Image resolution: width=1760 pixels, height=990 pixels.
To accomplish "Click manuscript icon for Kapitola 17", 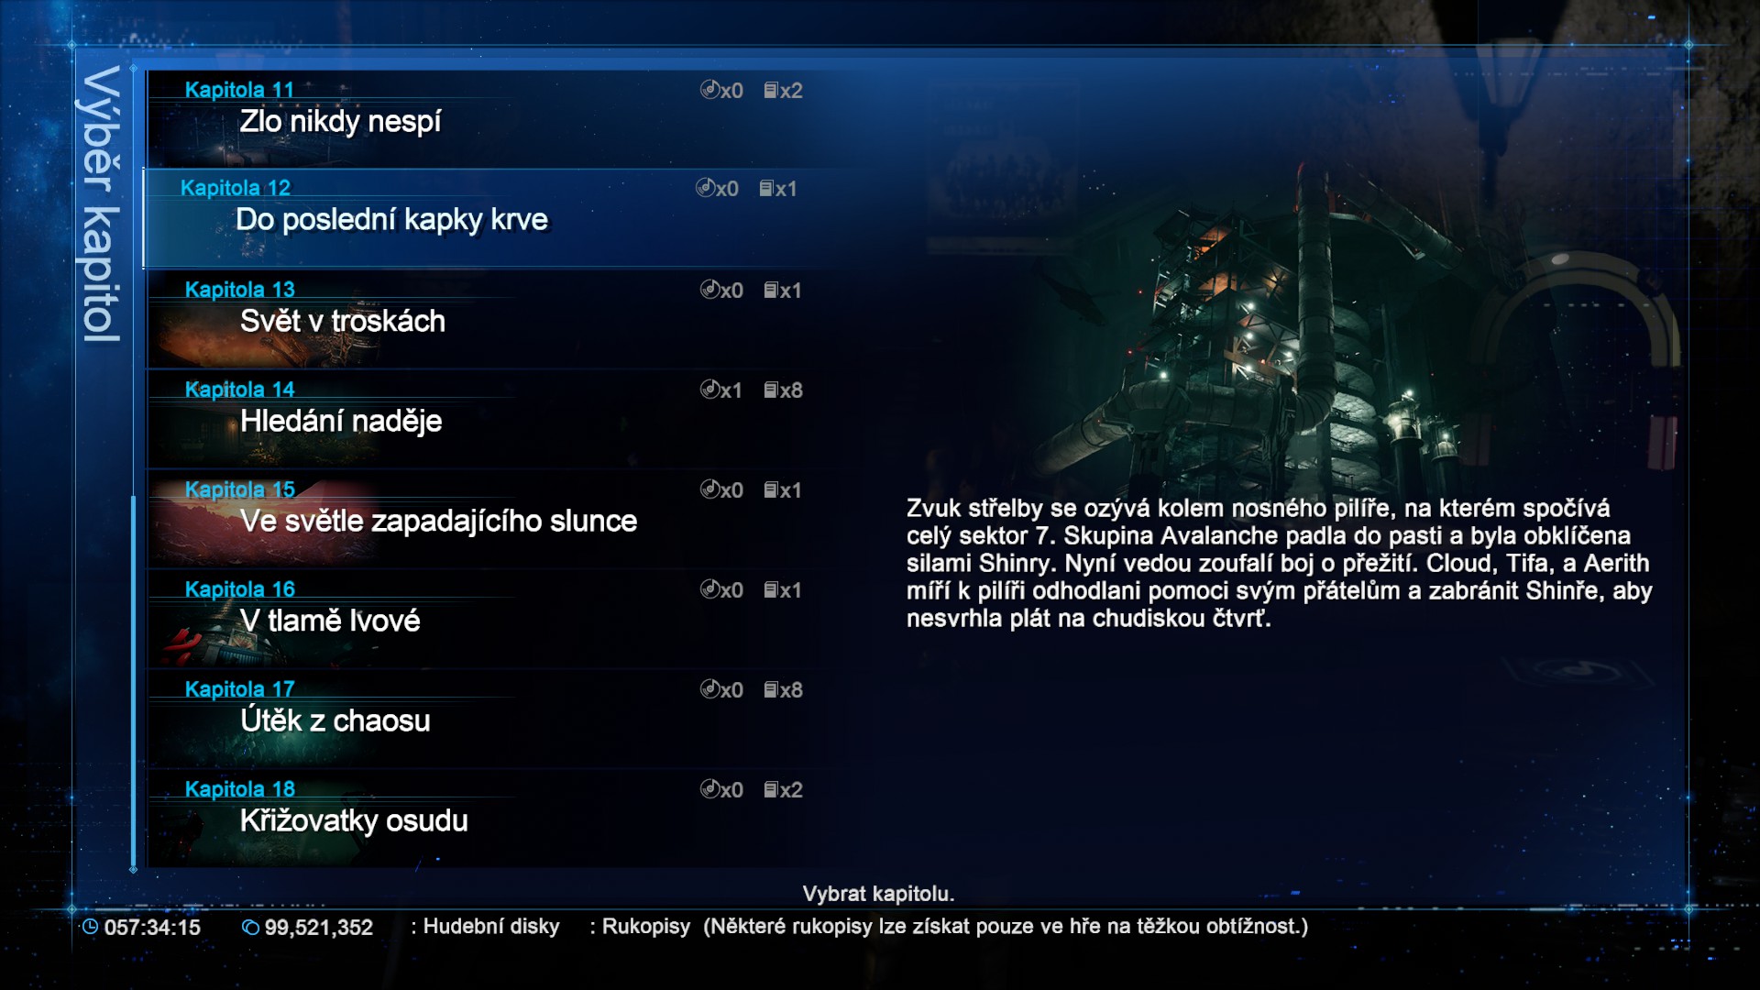I will (771, 689).
